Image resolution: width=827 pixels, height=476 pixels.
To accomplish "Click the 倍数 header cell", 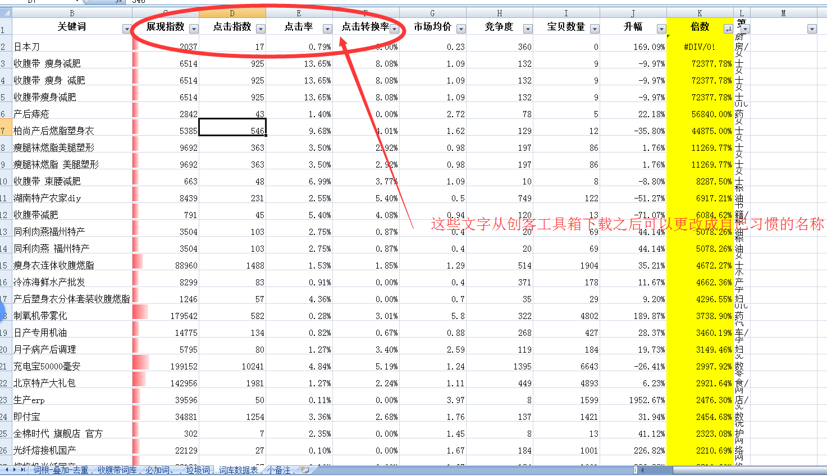I will (x=700, y=27).
